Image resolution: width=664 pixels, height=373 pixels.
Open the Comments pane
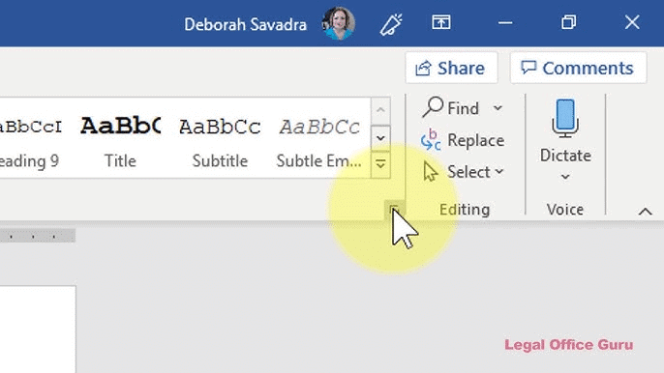pos(578,68)
